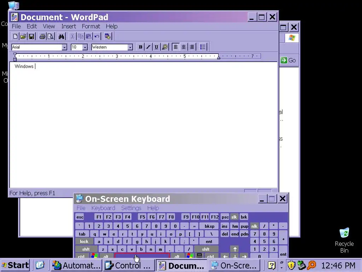Click the magnifier tray icon
362x272 pixels.
[x=311, y=265]
